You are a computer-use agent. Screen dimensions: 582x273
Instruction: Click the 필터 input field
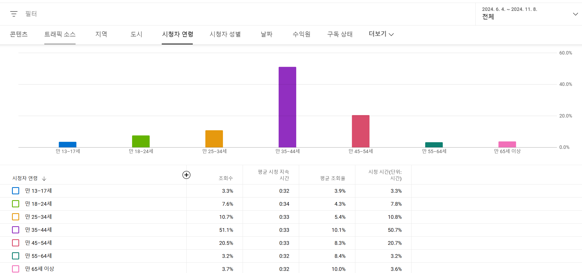click(x=31, y=14)
